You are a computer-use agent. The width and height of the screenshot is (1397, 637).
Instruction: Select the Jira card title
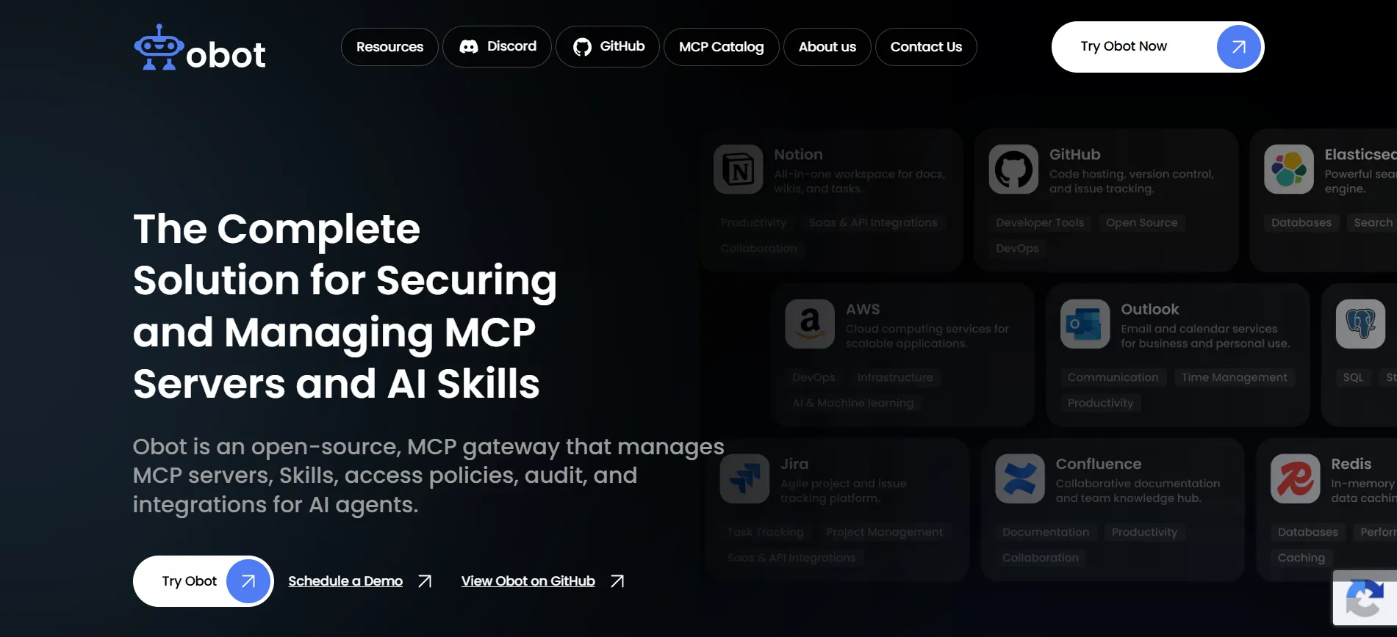794,464
